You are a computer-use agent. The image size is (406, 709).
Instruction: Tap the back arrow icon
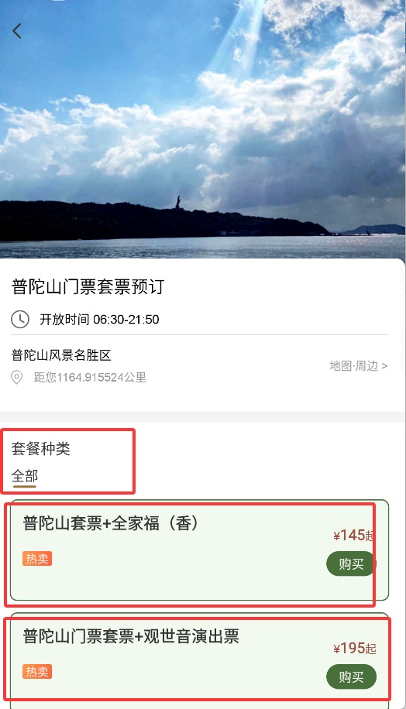click(x=17, y=31)
